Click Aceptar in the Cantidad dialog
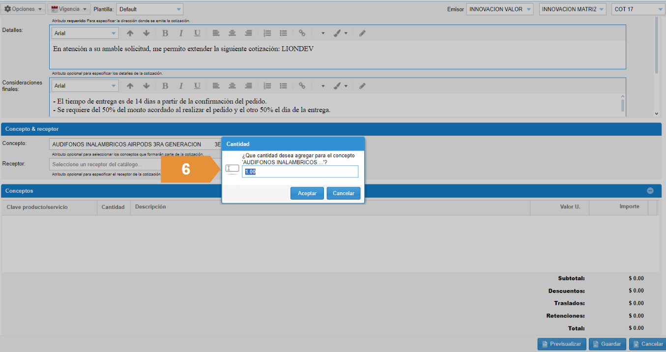This screenshot has height=352, width=666. 307,193
